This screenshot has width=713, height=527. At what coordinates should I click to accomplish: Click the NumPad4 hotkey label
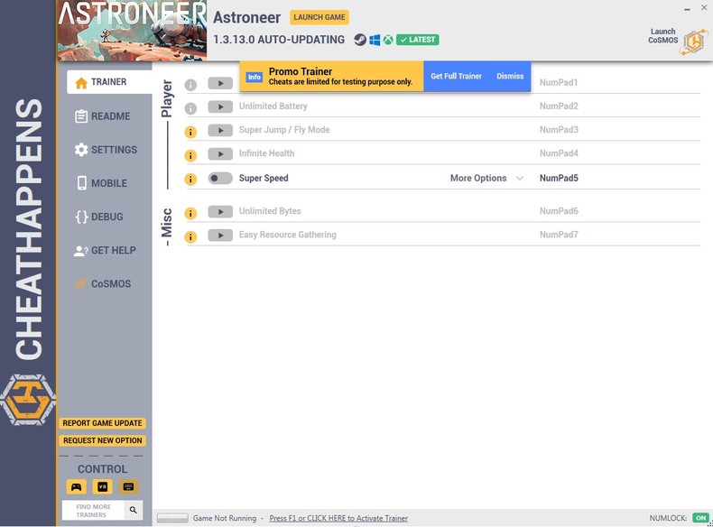tap(559, 153)
